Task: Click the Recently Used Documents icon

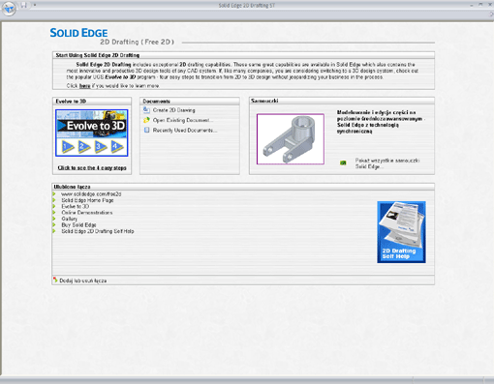Action: click(146, 130)
